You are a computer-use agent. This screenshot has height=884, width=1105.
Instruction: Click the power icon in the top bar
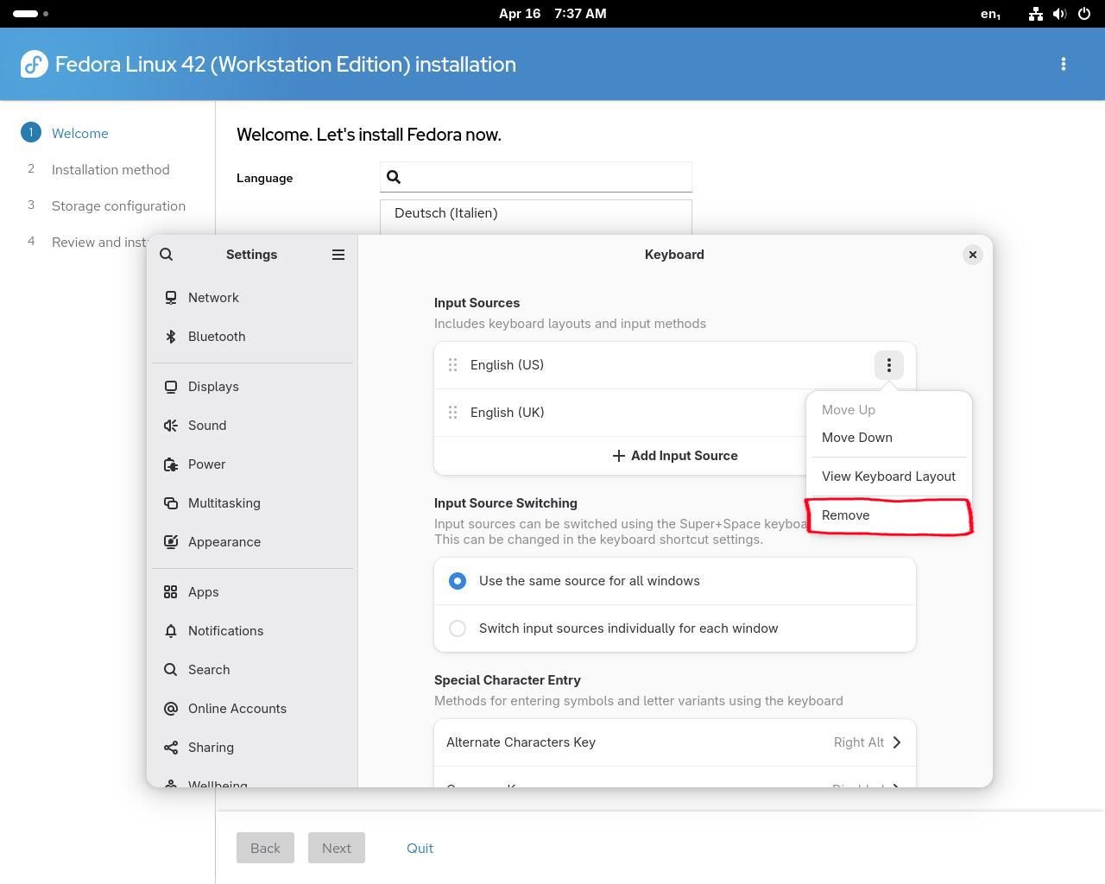(1084, 14)
